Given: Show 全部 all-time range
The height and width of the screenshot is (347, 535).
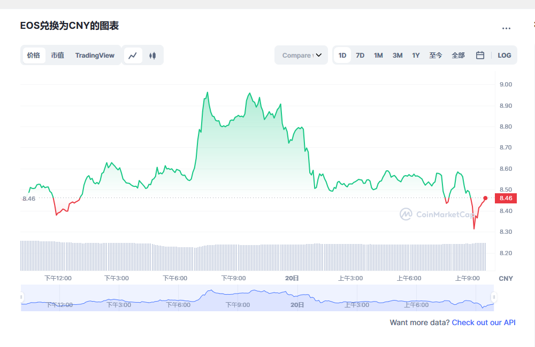Looking at the screenshot, I should click(458, 55).
